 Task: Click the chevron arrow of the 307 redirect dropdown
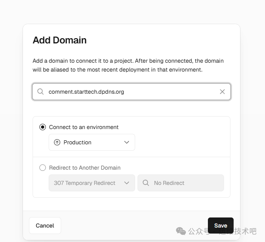coord(127,183)
